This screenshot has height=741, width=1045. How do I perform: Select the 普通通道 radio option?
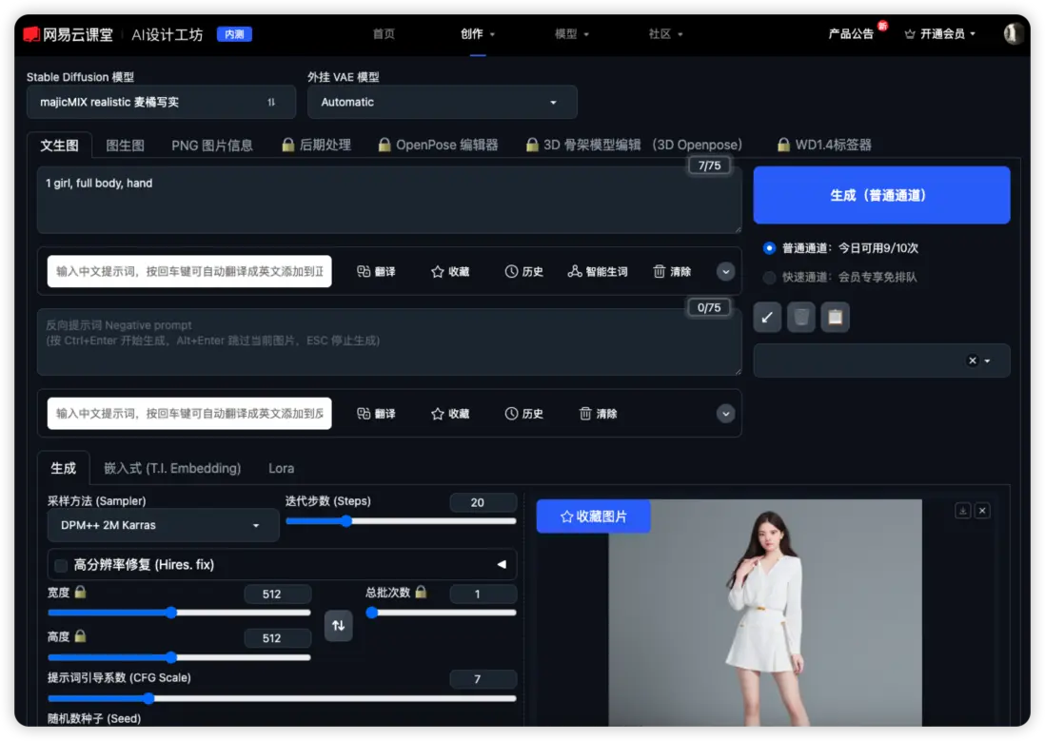pos(769,247)
